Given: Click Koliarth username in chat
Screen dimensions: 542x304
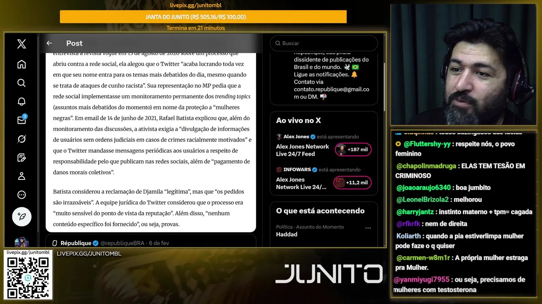Looking at the screenshot, I should (x=409, y=236).
